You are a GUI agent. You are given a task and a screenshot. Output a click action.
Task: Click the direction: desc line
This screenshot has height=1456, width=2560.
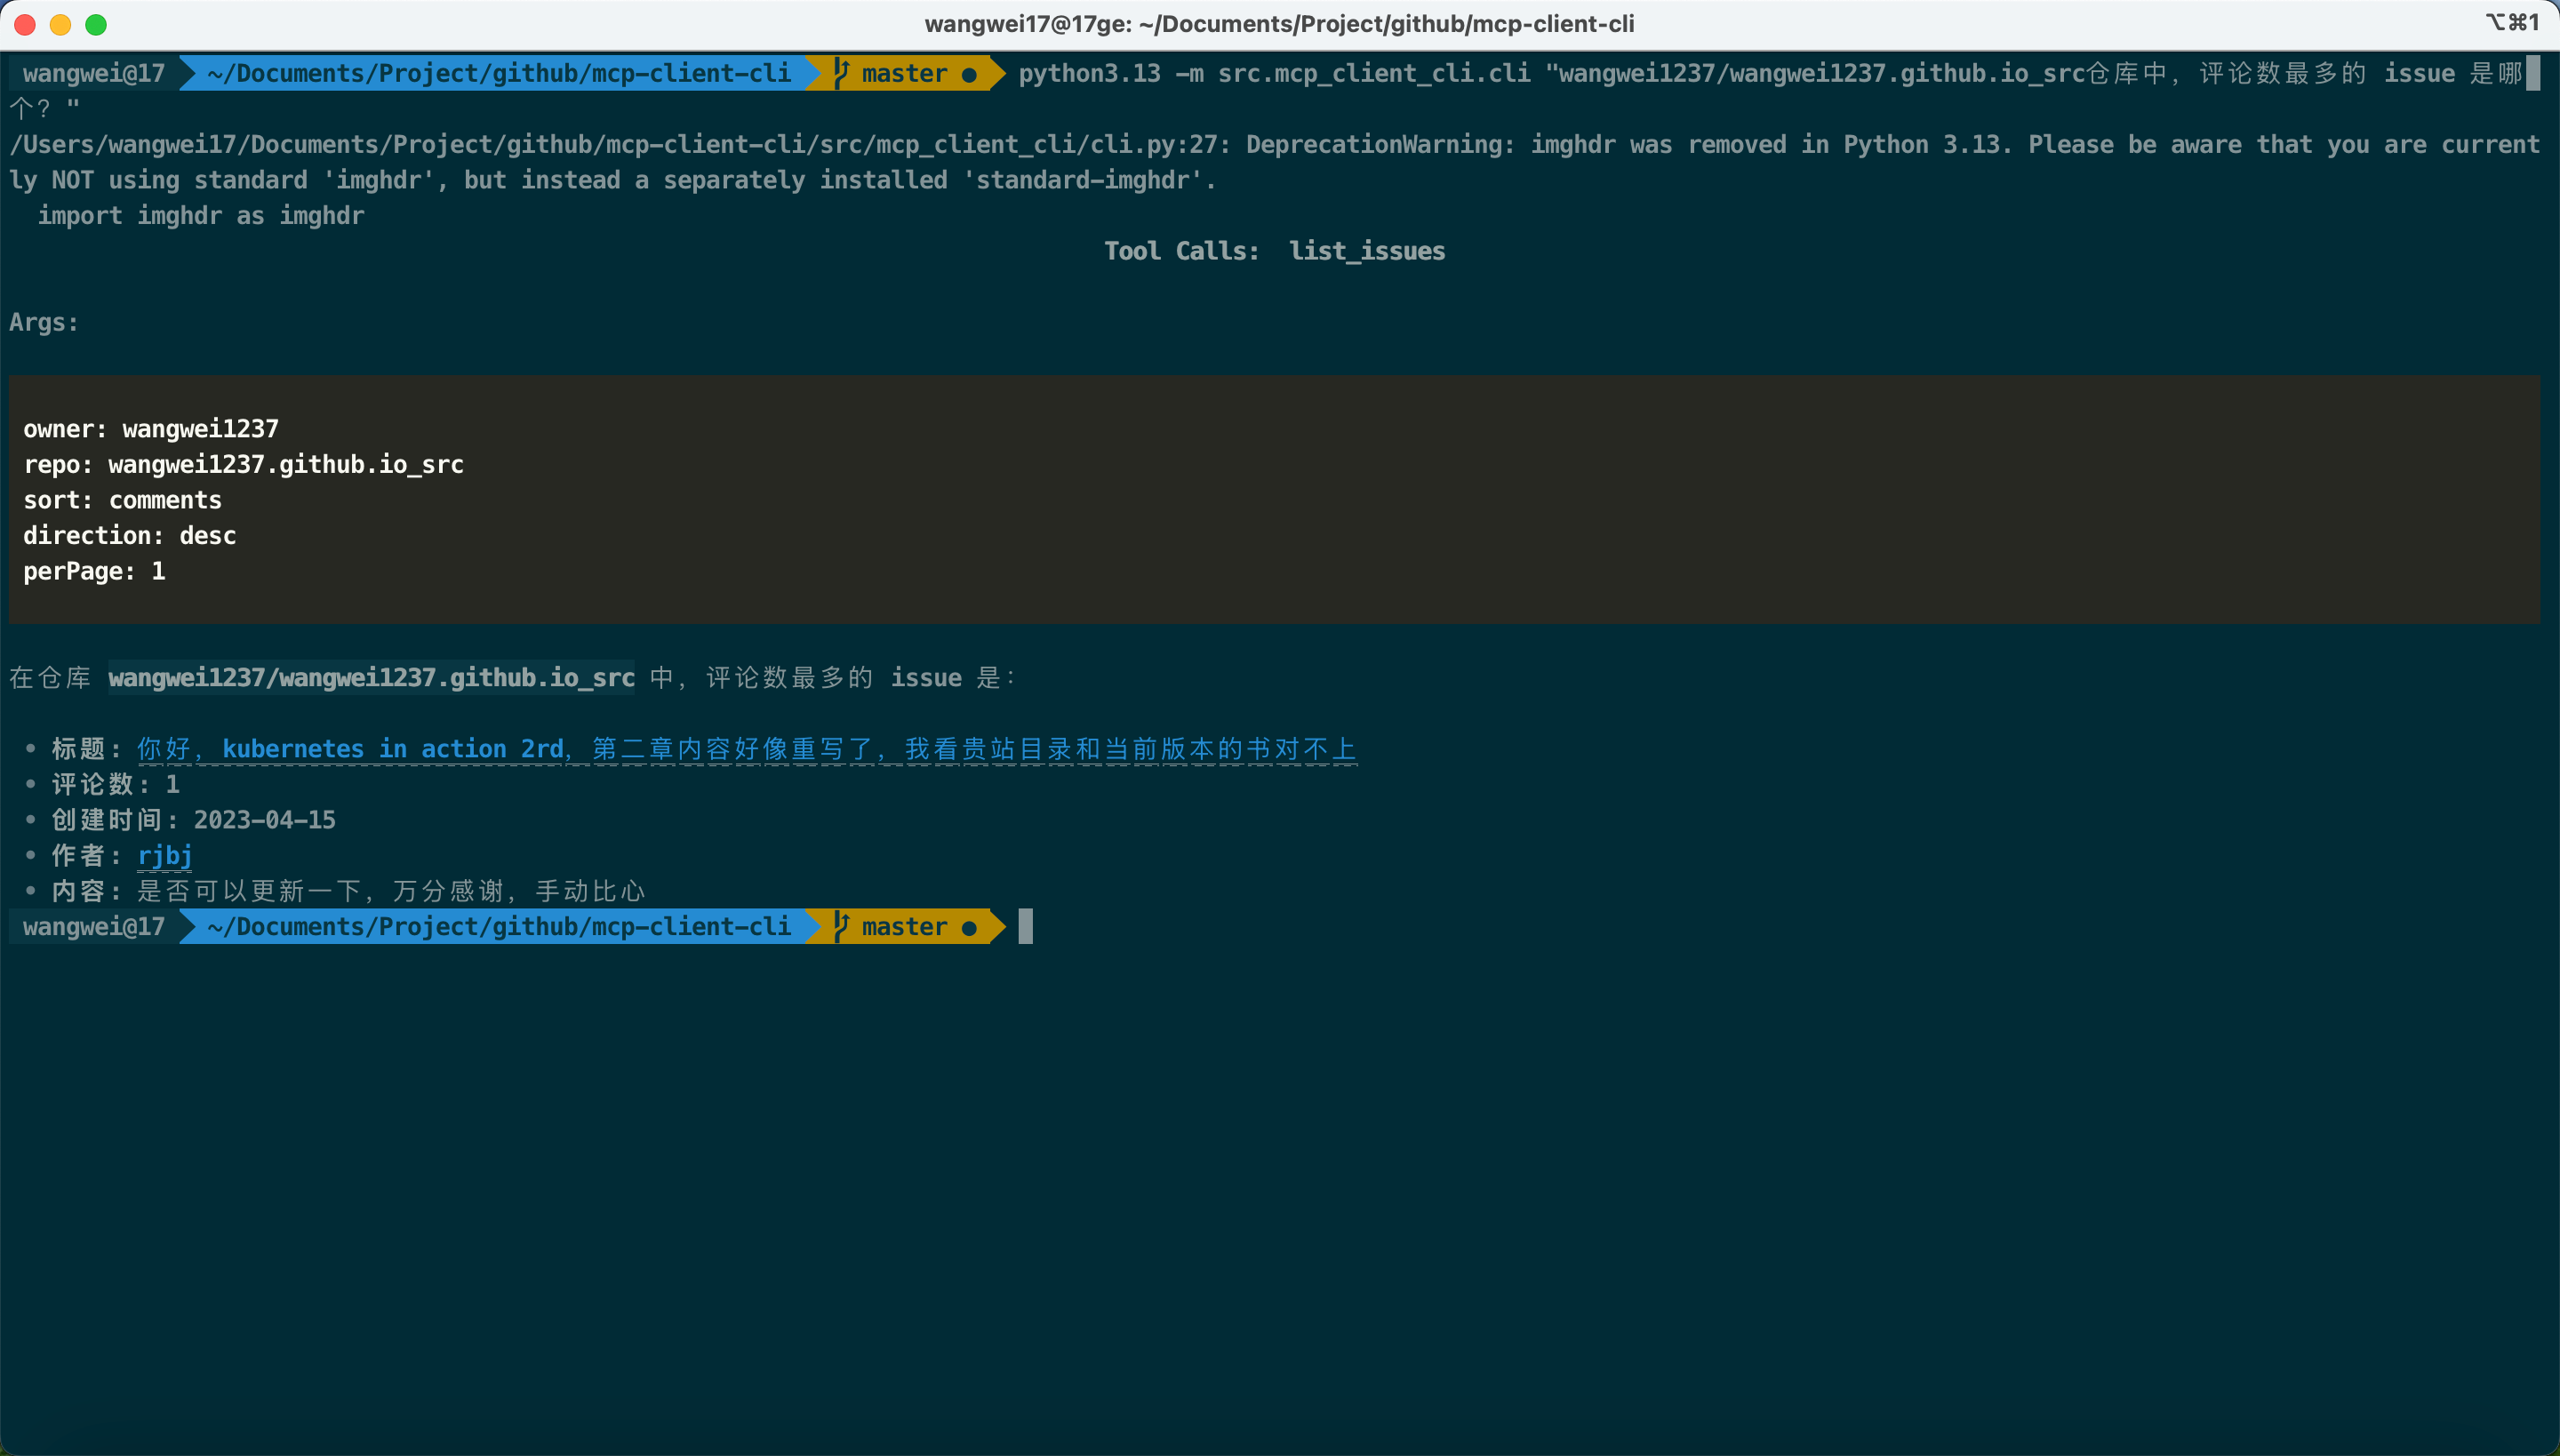(129, 536)
